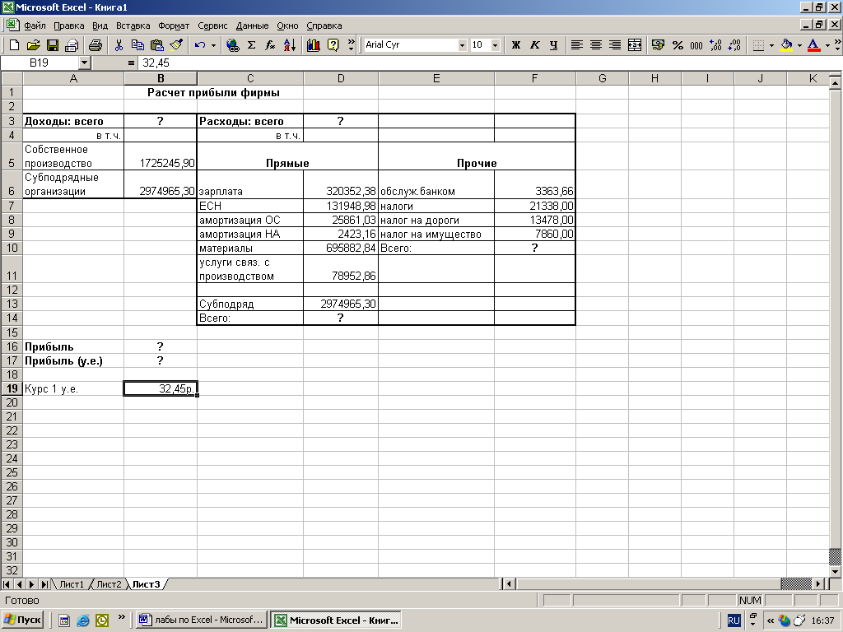The width and height of the screenshot is (843, 632).
Task: Switch to лабы по Excel Word taskbar button
Action: [202, 620]
